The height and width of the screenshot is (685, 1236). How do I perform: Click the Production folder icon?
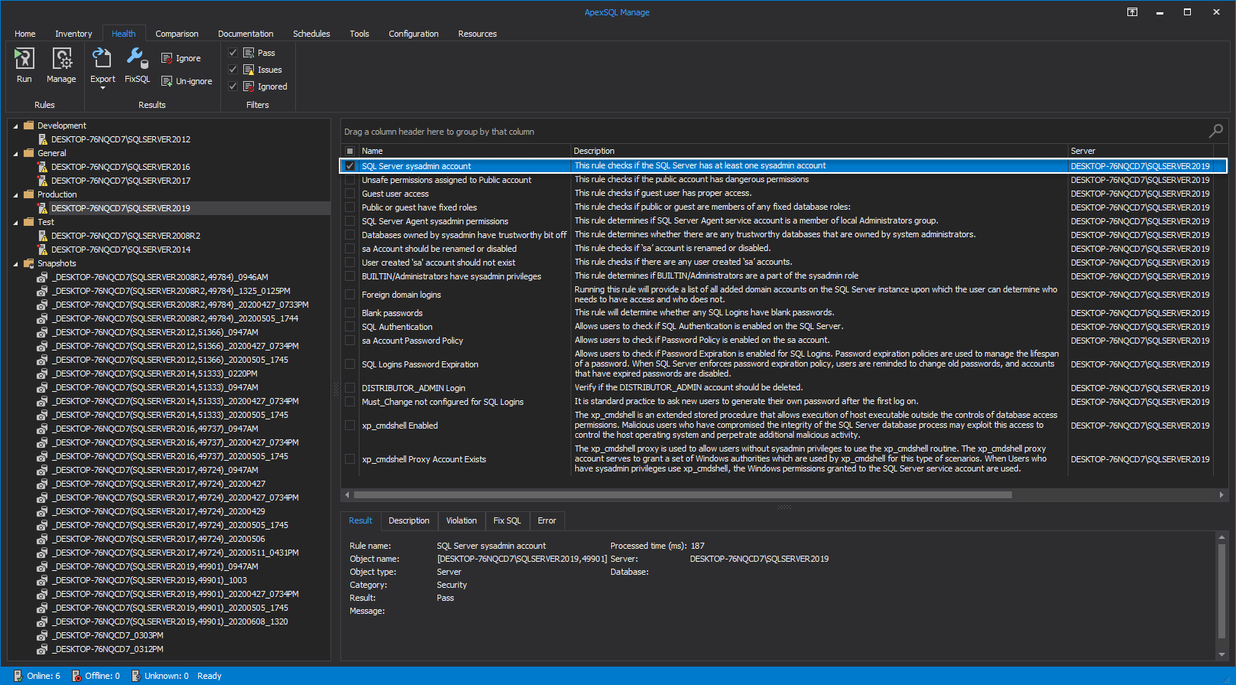click(x=29, y=194)
